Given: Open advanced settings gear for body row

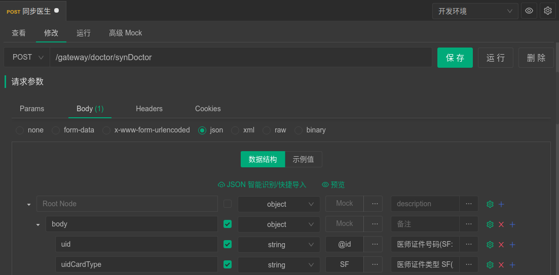Looking at the screenshot, I should point(490,224).
